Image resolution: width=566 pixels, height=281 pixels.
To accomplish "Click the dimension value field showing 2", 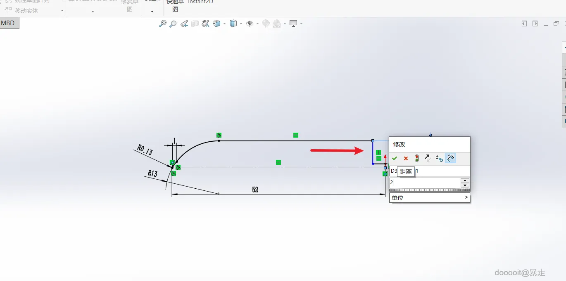I will click(425, 182).
